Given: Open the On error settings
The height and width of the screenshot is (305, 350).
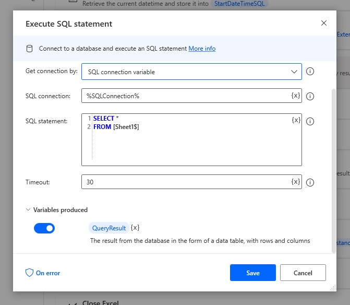Looking at the screenshot, I should pos(43,273).
